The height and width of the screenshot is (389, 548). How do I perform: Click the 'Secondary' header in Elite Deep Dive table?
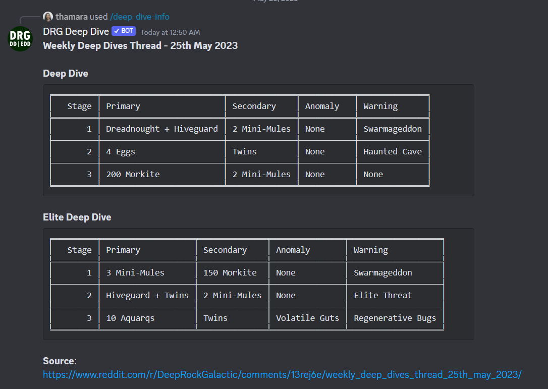(x=225, y=250)
